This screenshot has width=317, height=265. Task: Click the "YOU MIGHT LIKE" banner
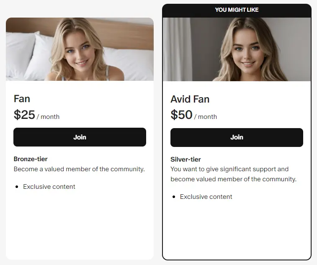(x=237, y=10)
